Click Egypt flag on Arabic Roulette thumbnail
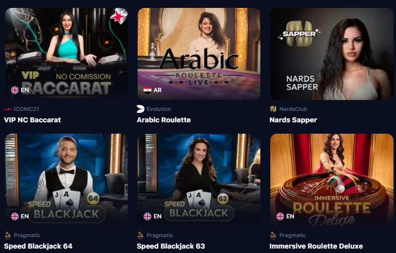Image resolution: width=396 pixels, height=253 pixels. [x=148, y=90]
